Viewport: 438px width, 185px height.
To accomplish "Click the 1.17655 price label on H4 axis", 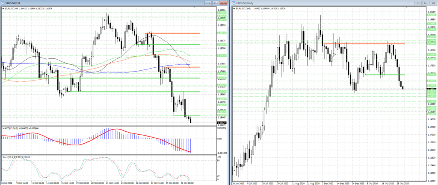I will [222, 64].
